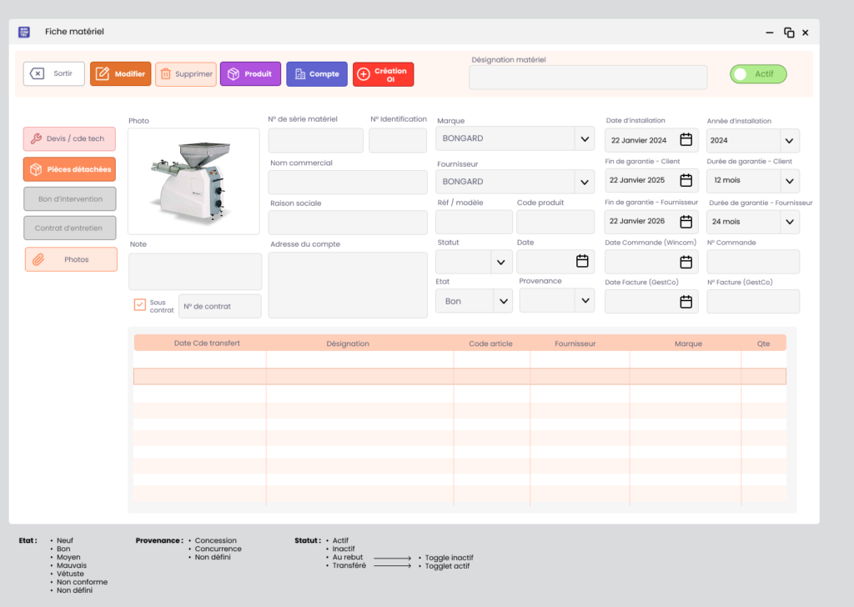This screenshot has width=854, height=607.
Task: Expand the Marque BONGARD dropdown
Action: pyautogui.click(x=583, y=138)
